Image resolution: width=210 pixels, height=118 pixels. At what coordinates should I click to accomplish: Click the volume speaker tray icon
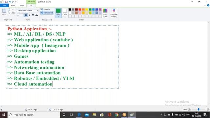pyautogui.click(x=184, y=115)
